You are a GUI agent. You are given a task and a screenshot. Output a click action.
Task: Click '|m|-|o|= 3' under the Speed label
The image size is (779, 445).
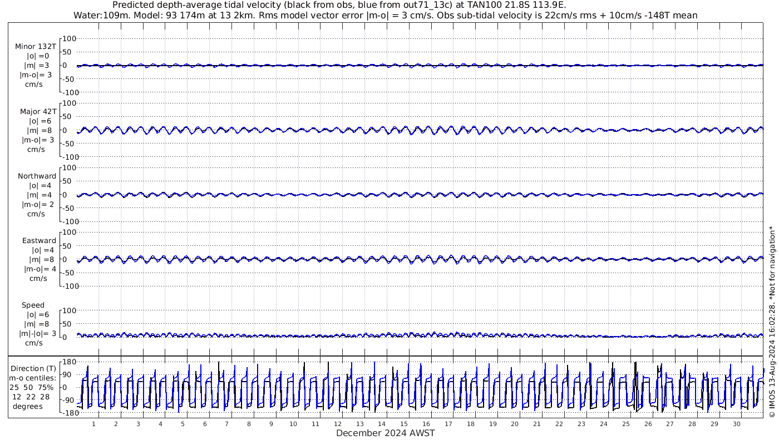(x=38, y=333)
